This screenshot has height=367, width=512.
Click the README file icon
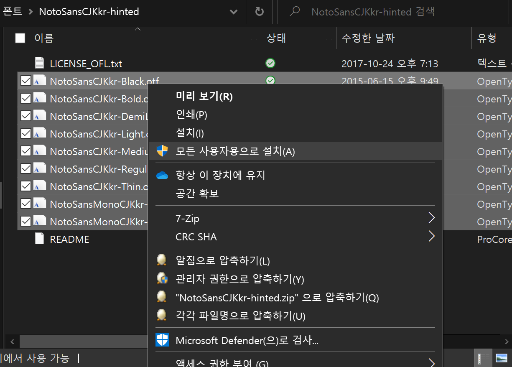[39, 239]
